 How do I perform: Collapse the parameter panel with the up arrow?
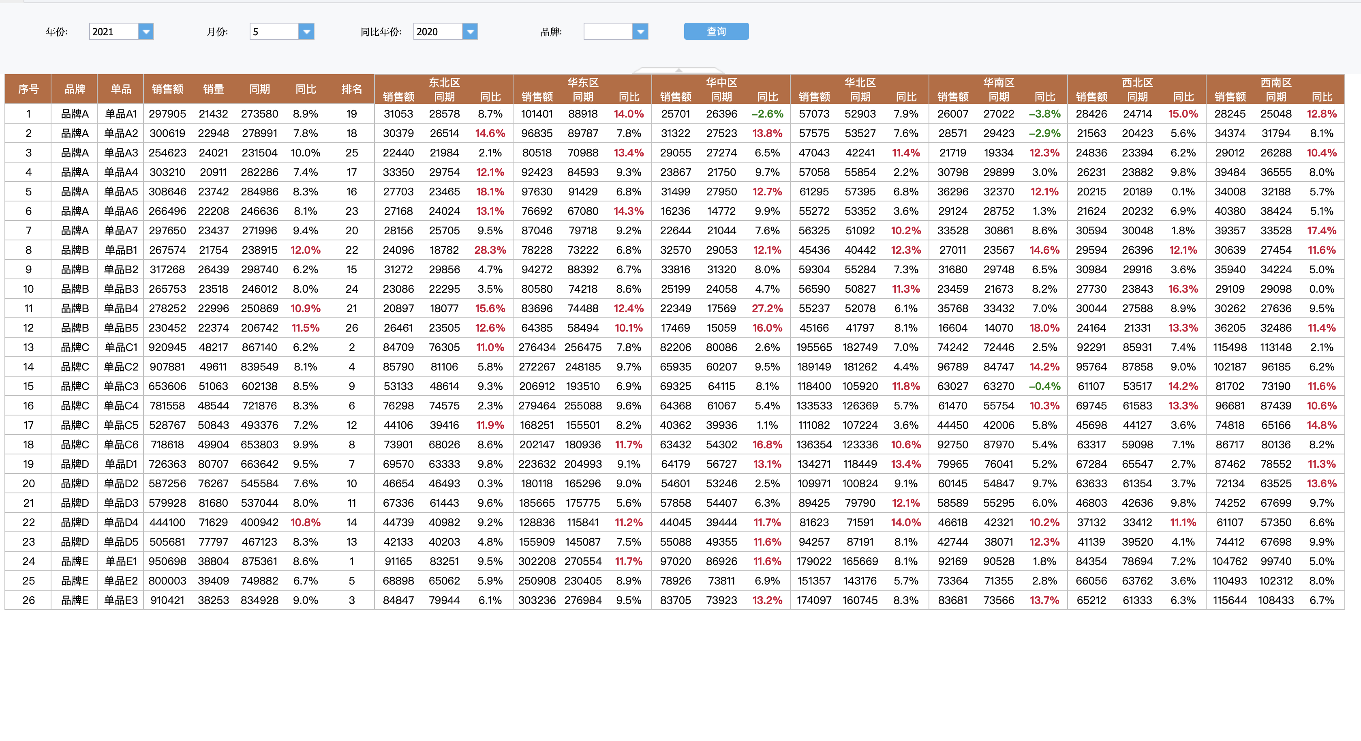678,70
